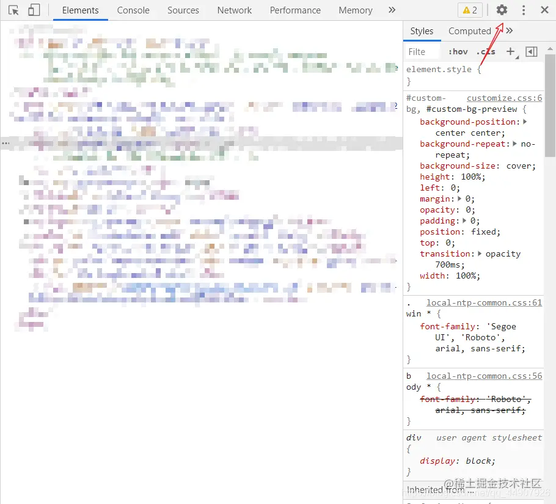The height and width of the screenshot is (504, 556).
Task: Close the DevTools panel
Action: 544,10
